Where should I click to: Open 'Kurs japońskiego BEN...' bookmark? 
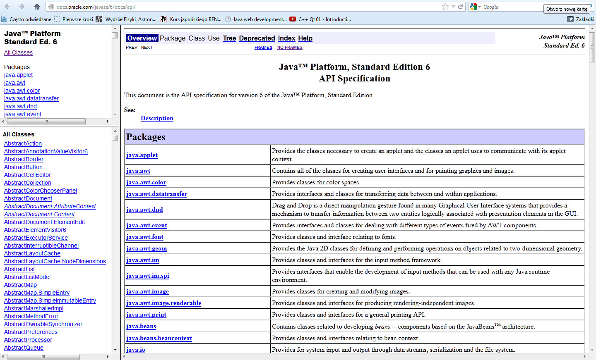[191, 19]
